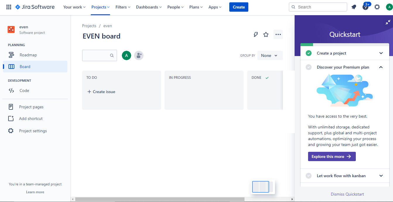Click the IN PROGRESS column header
The height and width of the screenshot is (202, 393).
(x=180, y=78)
